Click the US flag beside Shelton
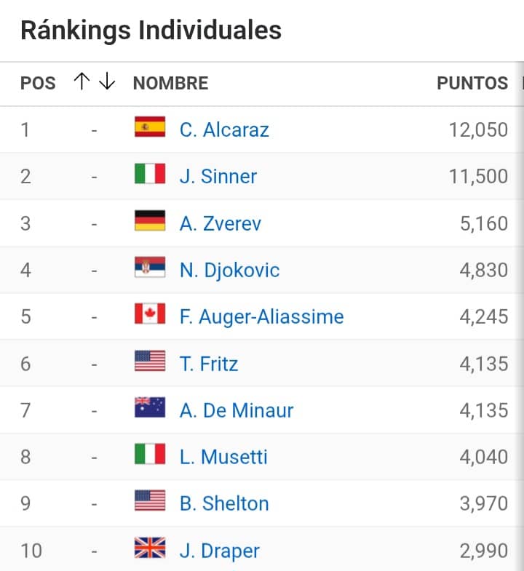The height and width of the screenshot is (571, 524). click(x=150, y=501)
